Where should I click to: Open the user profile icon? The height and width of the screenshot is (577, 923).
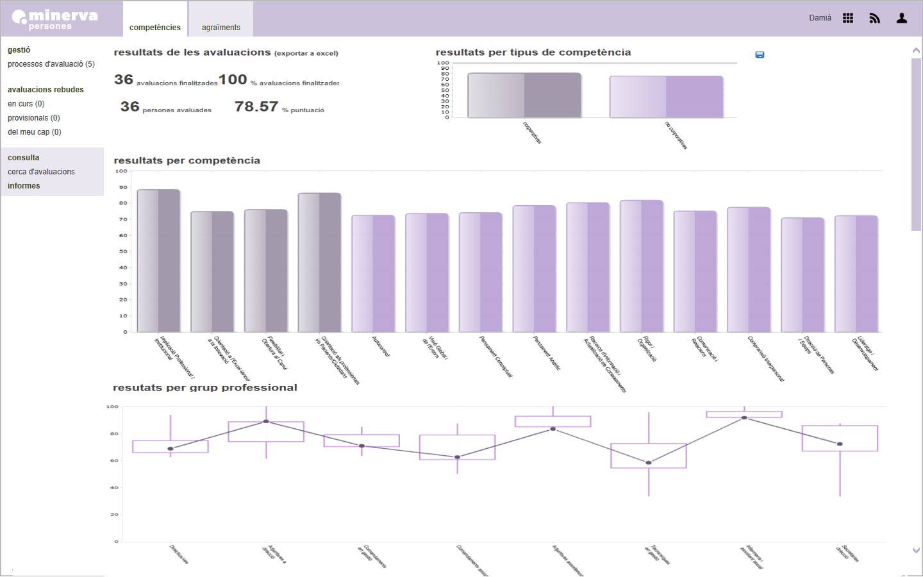(902, 18)
